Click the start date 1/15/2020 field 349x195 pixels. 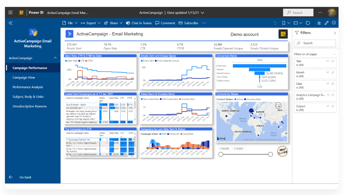coord(224,149)
